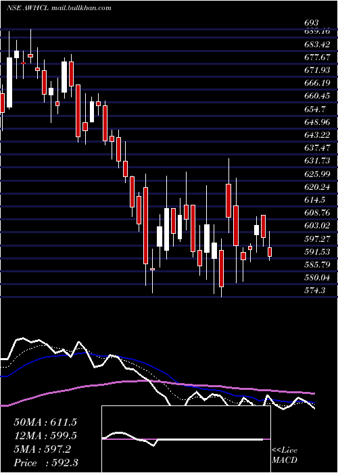
Task: Click the NSE AWHCL mail.bullkhan.com header text
Action: [59, 8]
